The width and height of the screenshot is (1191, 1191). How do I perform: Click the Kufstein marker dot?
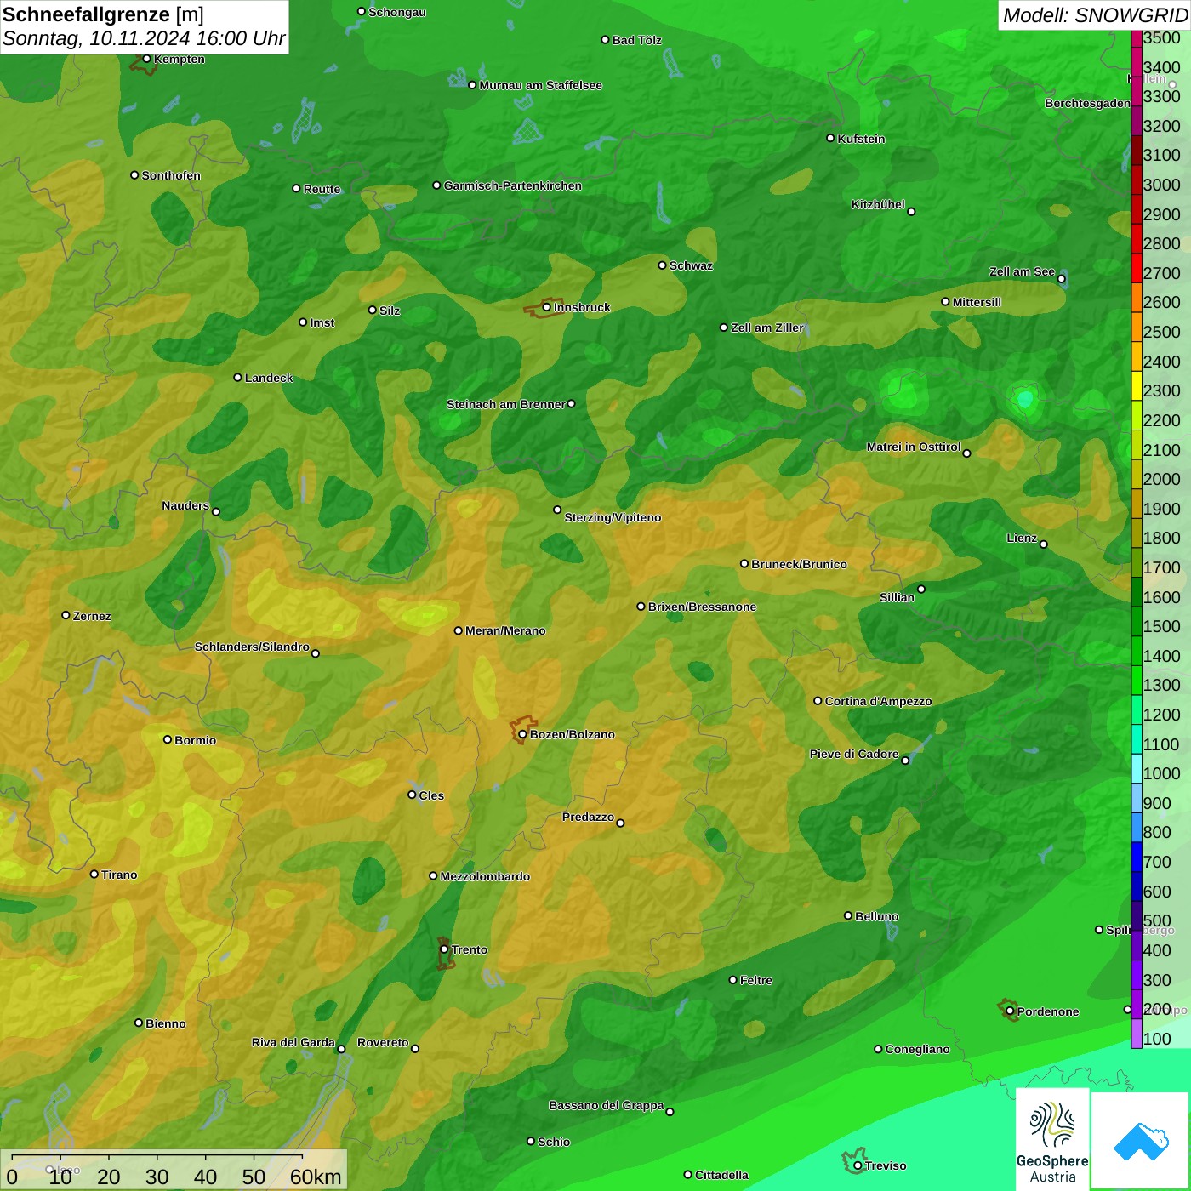830,138
